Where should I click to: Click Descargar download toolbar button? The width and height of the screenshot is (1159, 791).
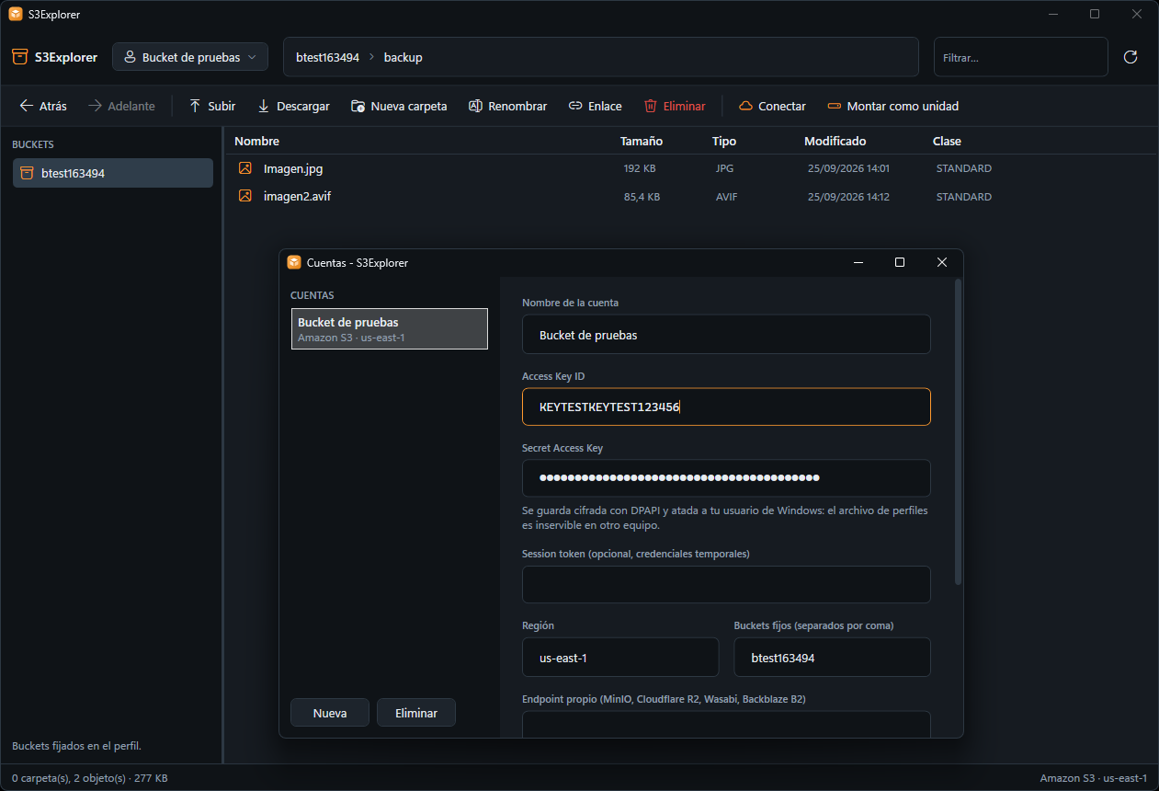tap(293, 106)
